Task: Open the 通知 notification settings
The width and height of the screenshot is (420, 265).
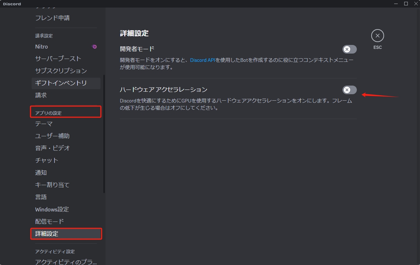Action: tap(41, 173)
